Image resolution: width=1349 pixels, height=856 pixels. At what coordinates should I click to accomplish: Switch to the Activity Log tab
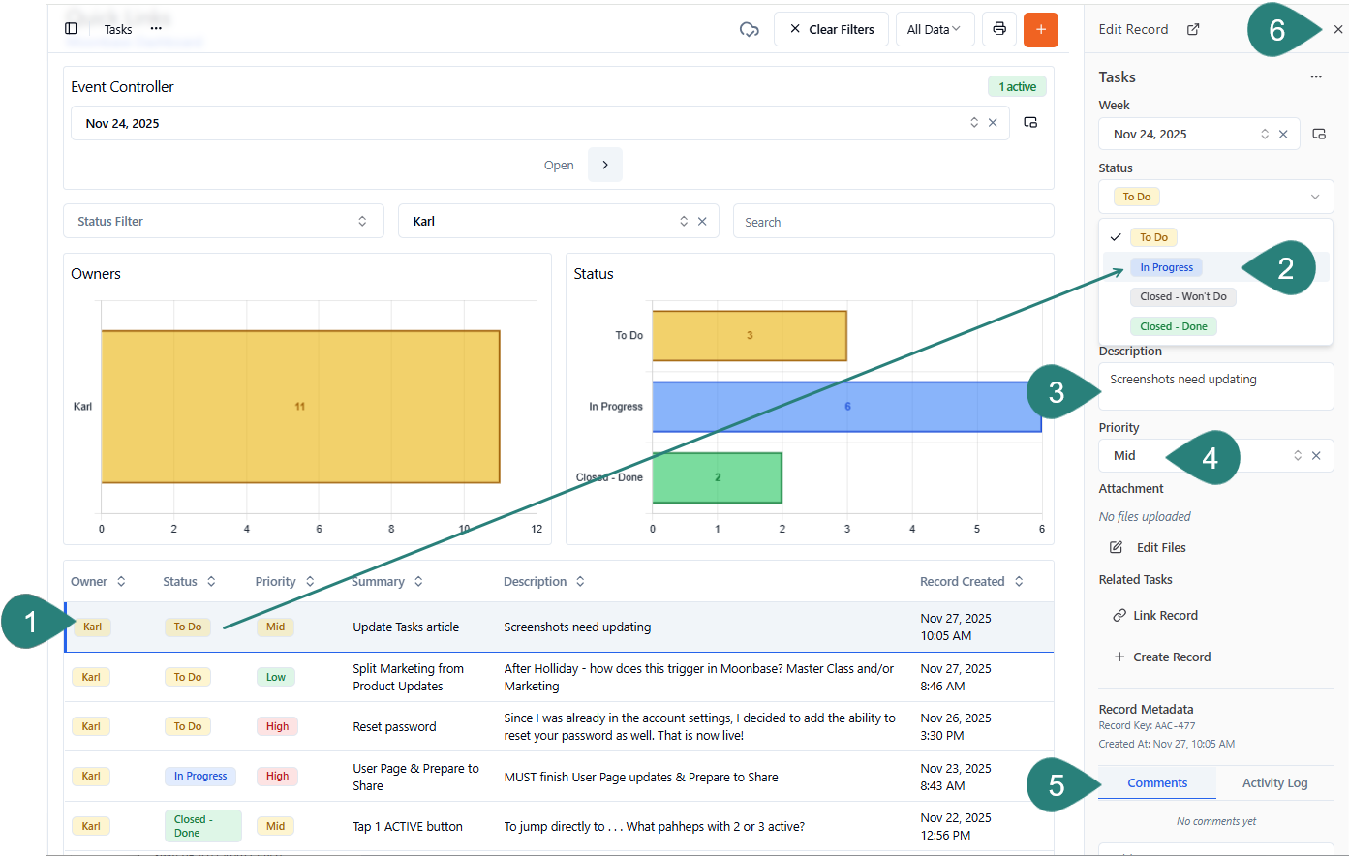1273,782
